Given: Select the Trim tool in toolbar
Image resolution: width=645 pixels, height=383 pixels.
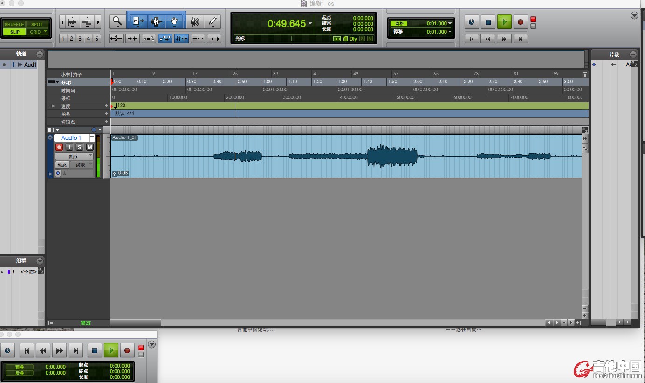Looking at the screenshot, I should pyautogui.click(x=138, y=21).
